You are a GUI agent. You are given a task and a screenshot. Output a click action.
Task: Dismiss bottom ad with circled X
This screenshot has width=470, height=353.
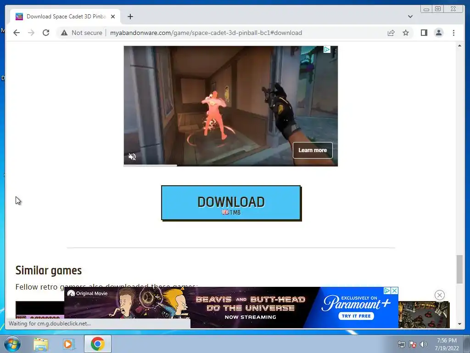click(x=439, y=295)
